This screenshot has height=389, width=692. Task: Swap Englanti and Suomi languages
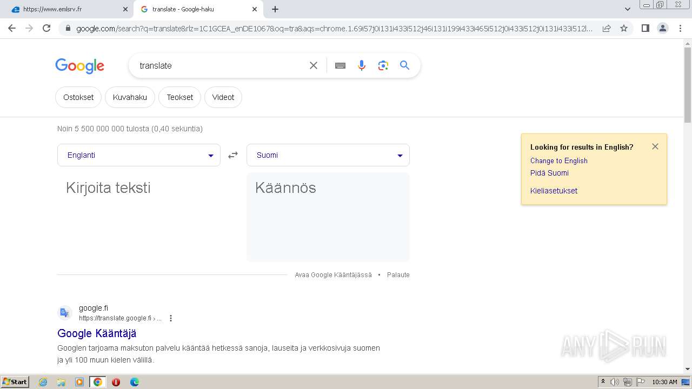(233, 155)
